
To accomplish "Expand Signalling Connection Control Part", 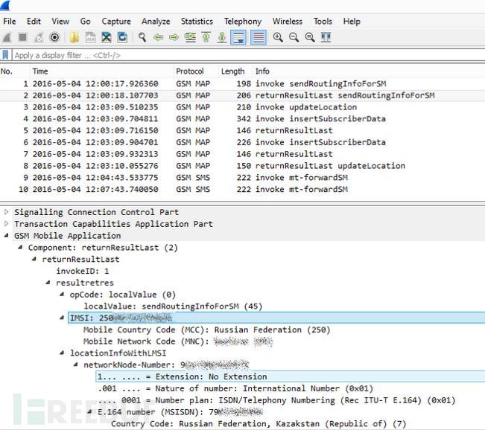I will pyautogui.click(x=7, y=212).
